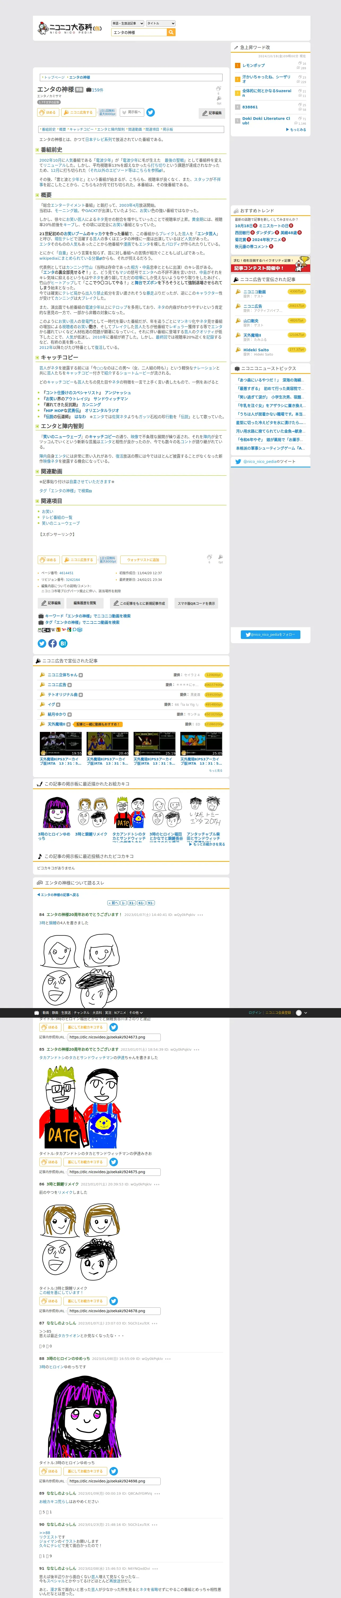Click ログイン in Niconico toolbar
Viewport: 341px width, 1598px height.
(255, 1013)
